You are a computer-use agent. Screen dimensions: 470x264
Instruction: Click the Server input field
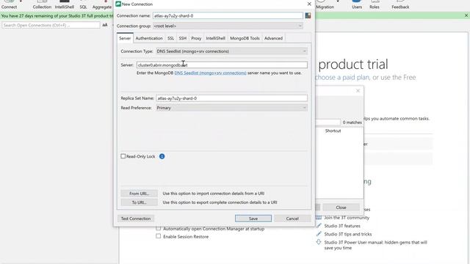pos(222,65)
